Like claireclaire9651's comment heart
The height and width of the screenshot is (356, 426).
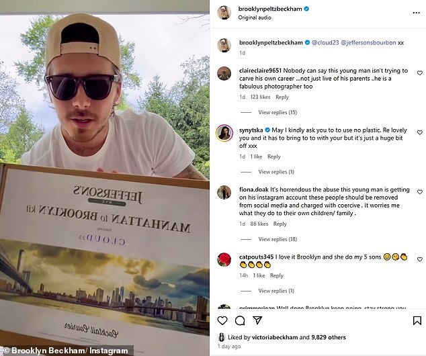(420, 73)
